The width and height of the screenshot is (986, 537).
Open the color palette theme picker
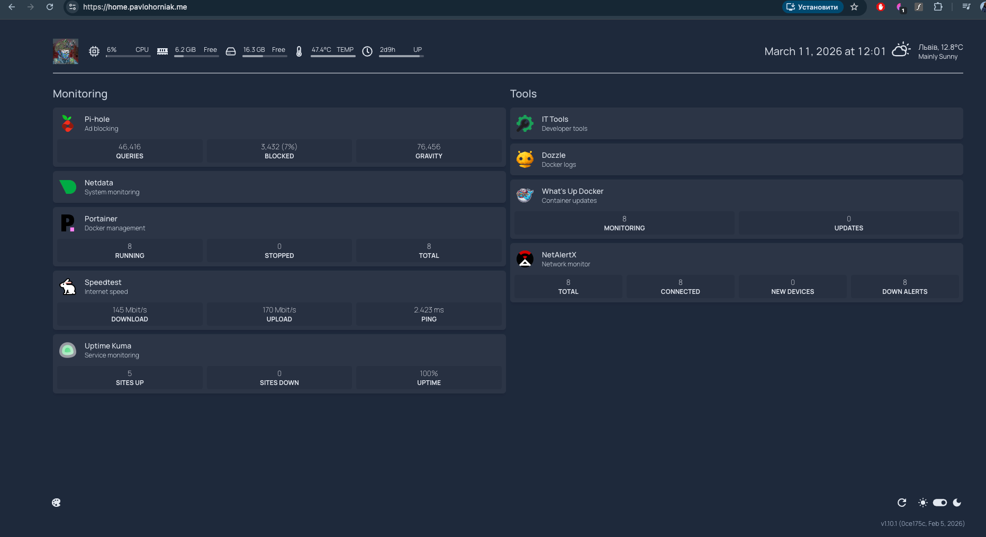[56, 502]
